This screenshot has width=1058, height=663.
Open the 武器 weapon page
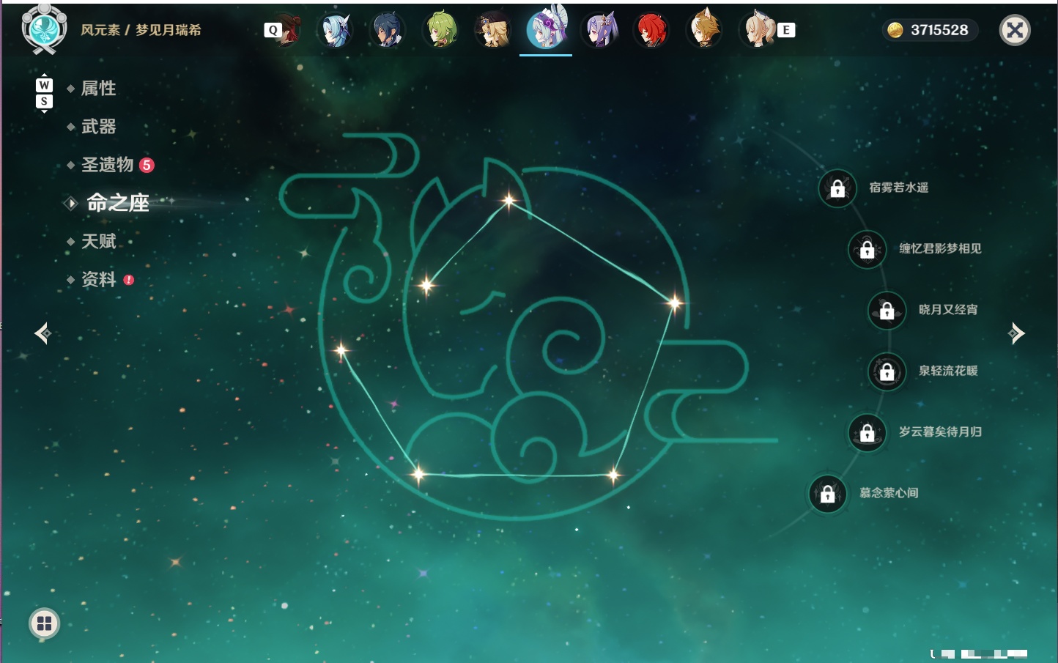pyautogui.click(x=98, y=127)
